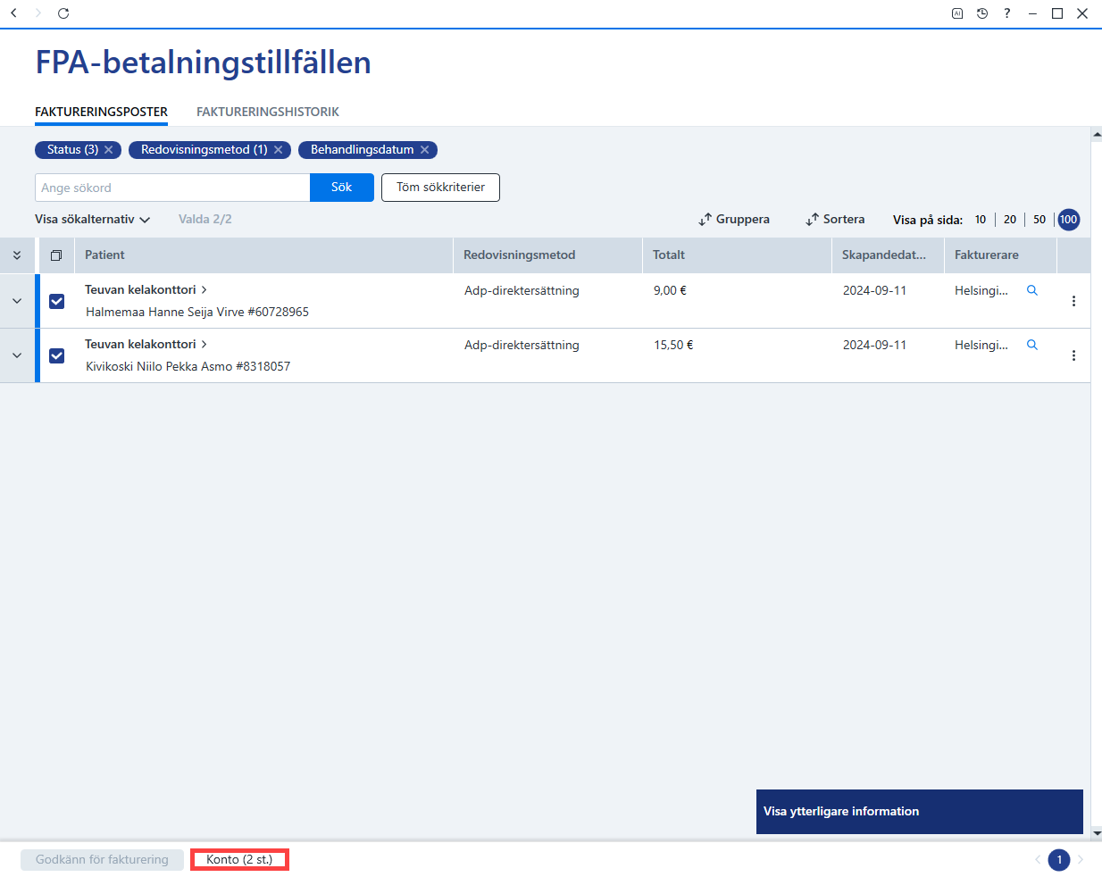Toggle select-all checkbox in table header
Viewport: 1102px width, 877px height.
click(x=56, y=255)
